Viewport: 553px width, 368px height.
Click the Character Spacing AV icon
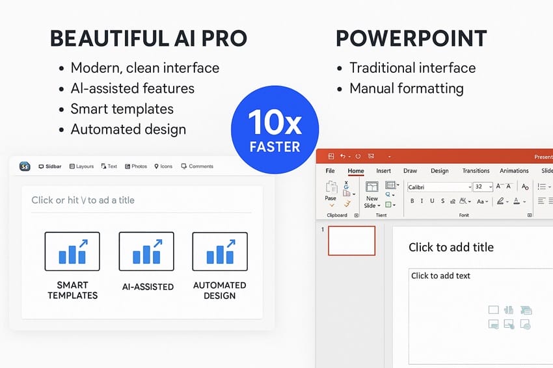pyautogui.click(x=463, y=201)
